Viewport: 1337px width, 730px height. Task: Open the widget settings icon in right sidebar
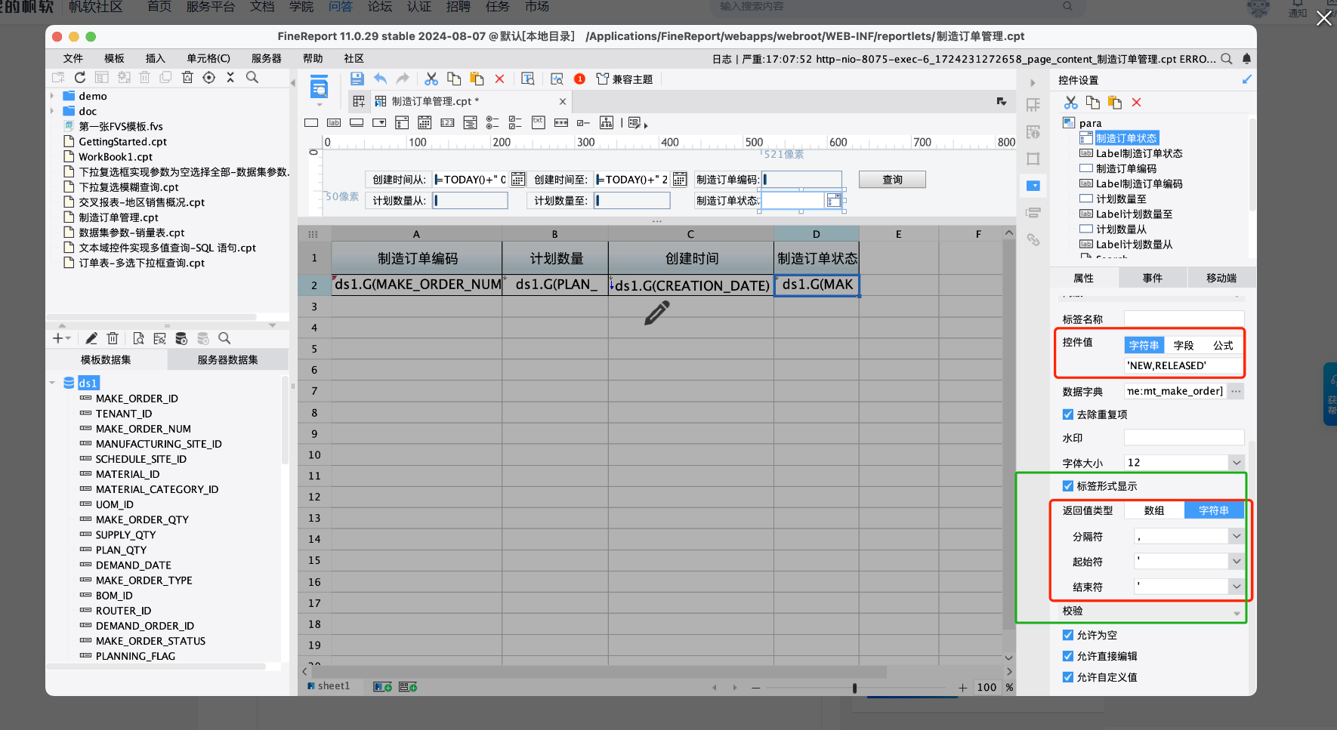point(1033,186)
